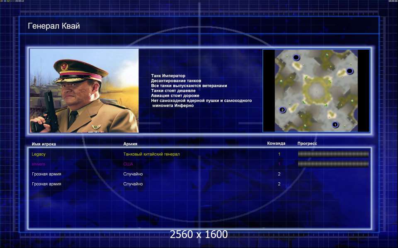Click "Танковый китайский генерал" army entry
This screenshot has height=248, width=398.
[x=152, y=154]
